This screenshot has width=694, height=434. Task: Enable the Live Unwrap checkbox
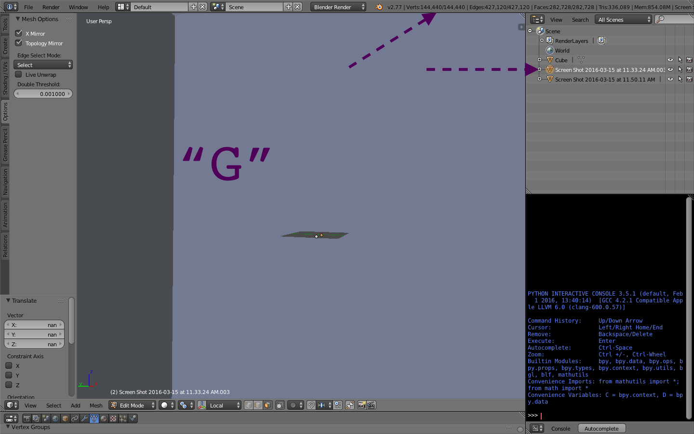[x=19, y=74]
